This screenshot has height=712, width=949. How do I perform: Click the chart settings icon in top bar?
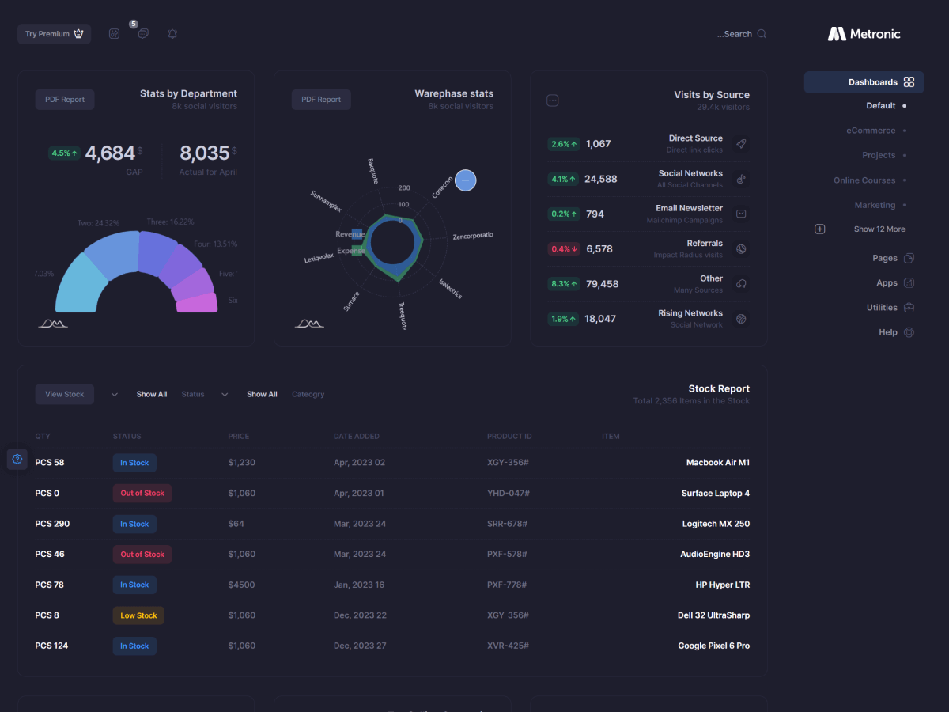114,34
